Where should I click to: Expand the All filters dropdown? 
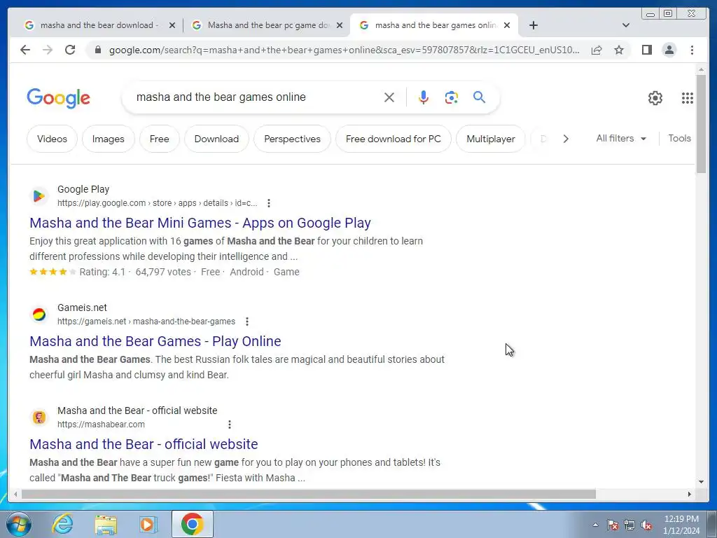(621, 138)
